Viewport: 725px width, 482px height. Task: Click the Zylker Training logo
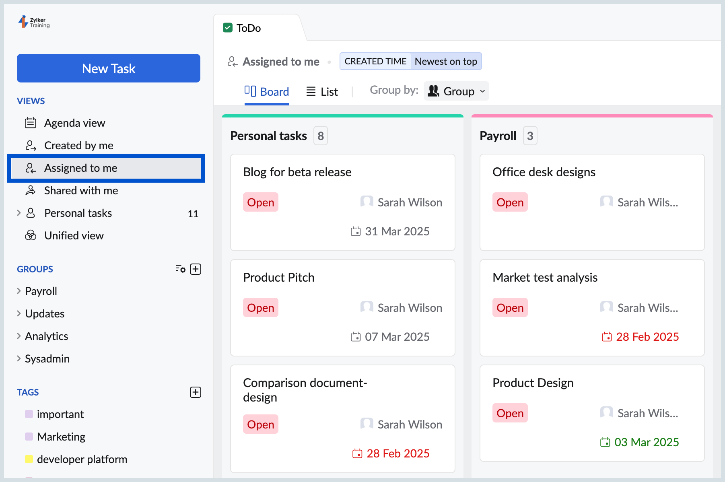point(34,22)
